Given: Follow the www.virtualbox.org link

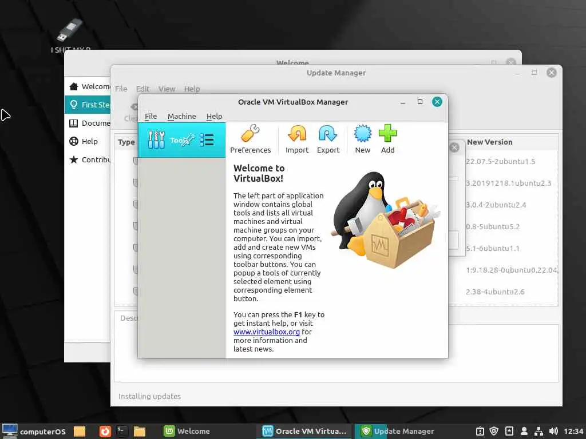Looking at the screenshot, I should (267, 332).
